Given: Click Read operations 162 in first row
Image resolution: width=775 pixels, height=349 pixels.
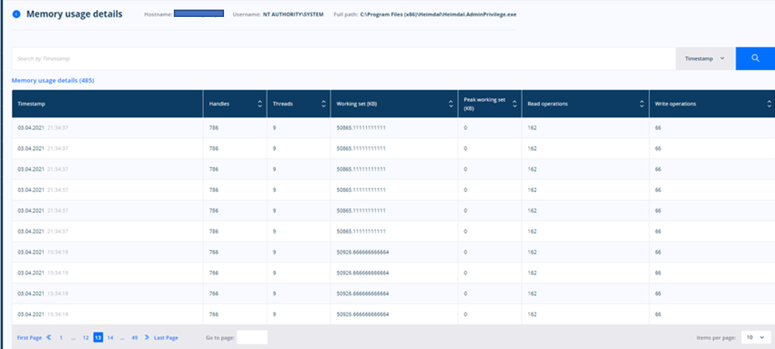Looking at the screenshot, I should pyautogui.click(x=532, y=128).
